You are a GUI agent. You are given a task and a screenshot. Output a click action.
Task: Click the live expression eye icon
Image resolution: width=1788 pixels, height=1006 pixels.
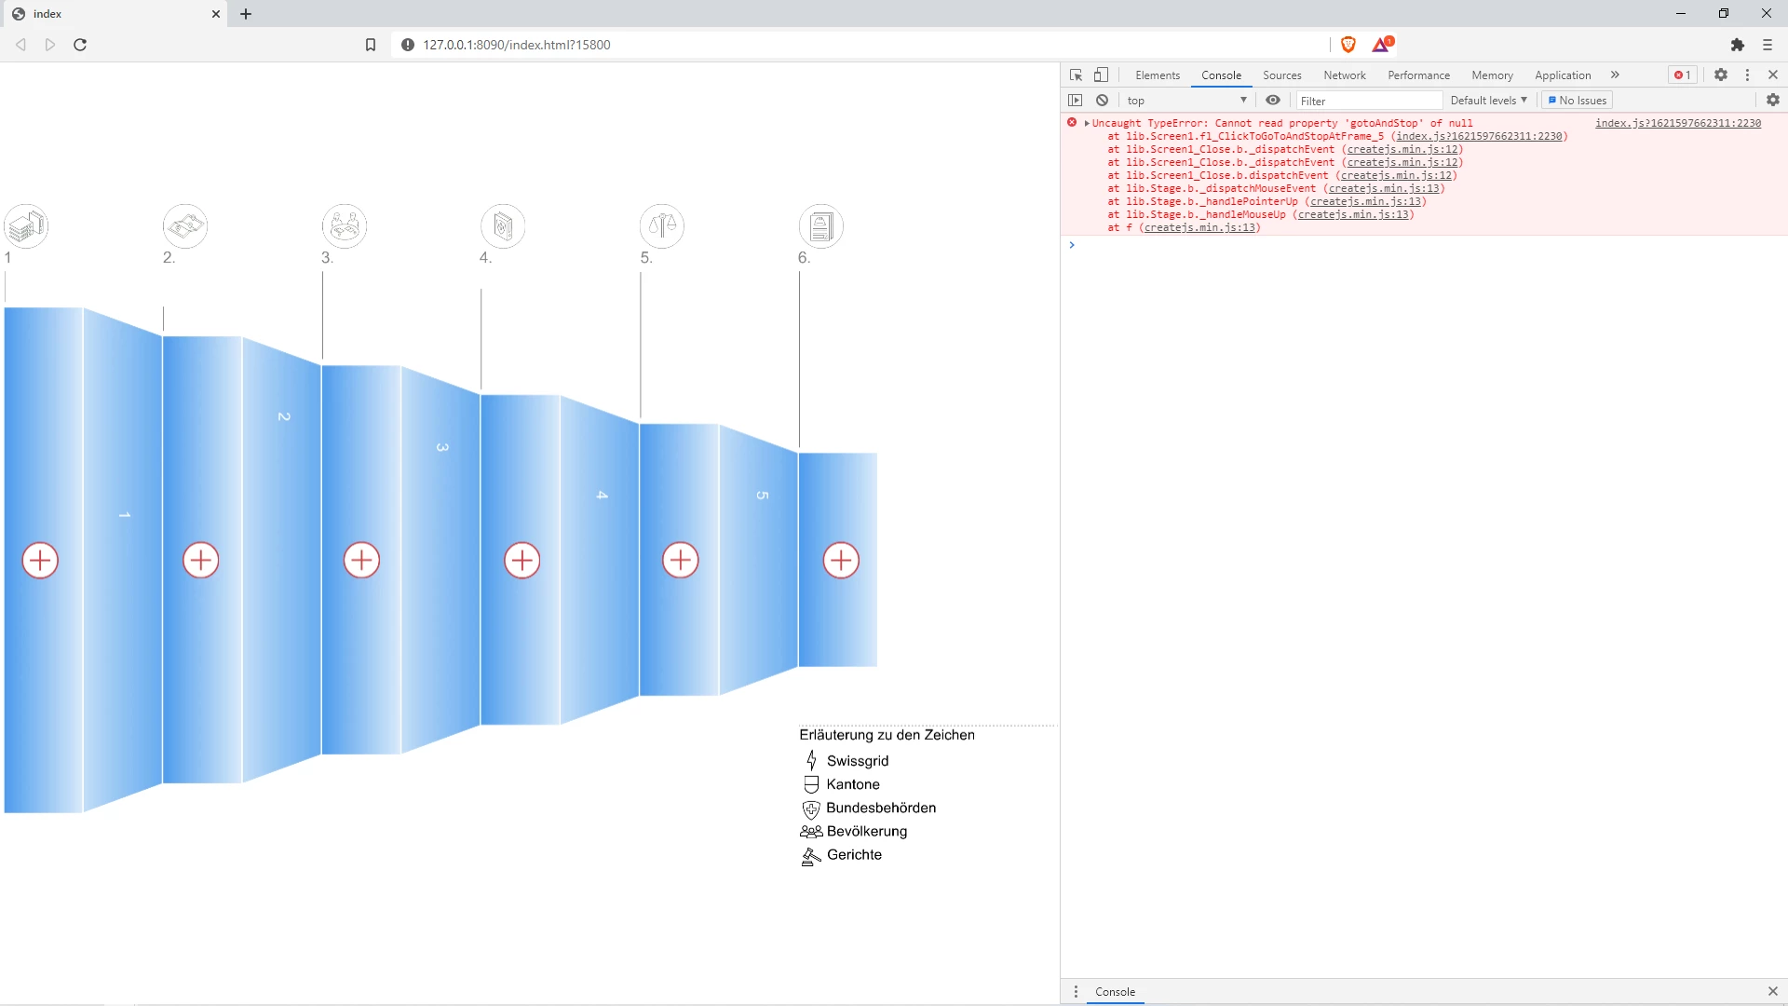point(1272,101)
